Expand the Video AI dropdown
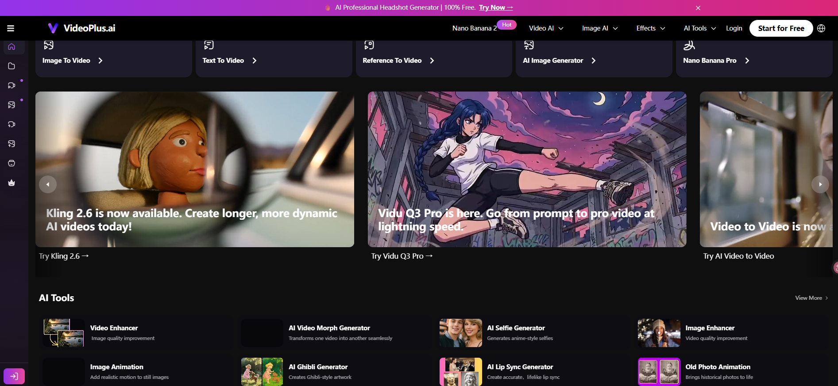This screenshot has width=838, height=386. 546,28
